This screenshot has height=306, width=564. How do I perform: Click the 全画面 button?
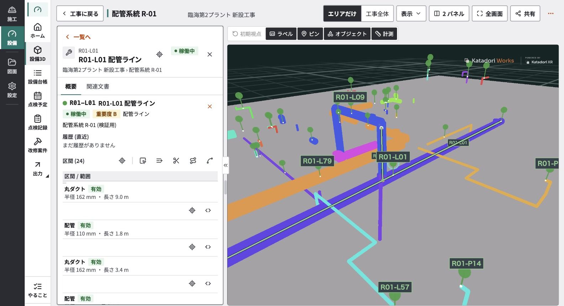pyautogui.click(x=490, y=14)
